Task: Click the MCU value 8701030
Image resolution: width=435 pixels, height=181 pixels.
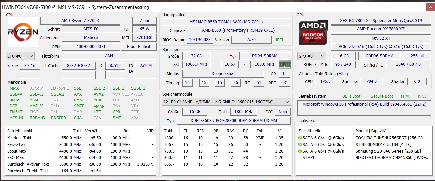Action: [x=145, y=38]
